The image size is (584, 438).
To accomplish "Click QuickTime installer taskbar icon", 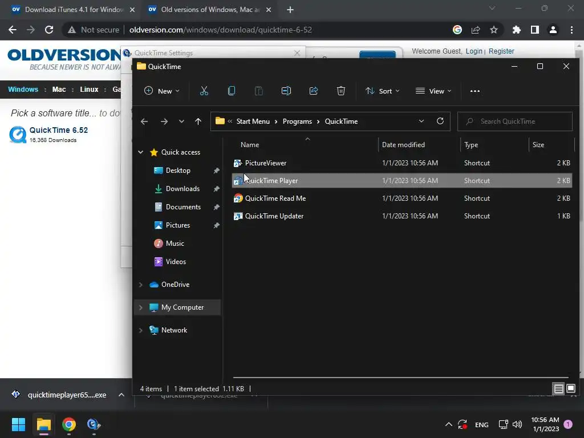I will coord(94,424).
